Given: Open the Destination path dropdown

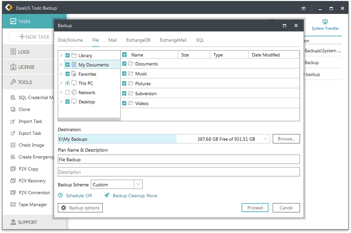Looking at the screenshot, I should [266, 138].
